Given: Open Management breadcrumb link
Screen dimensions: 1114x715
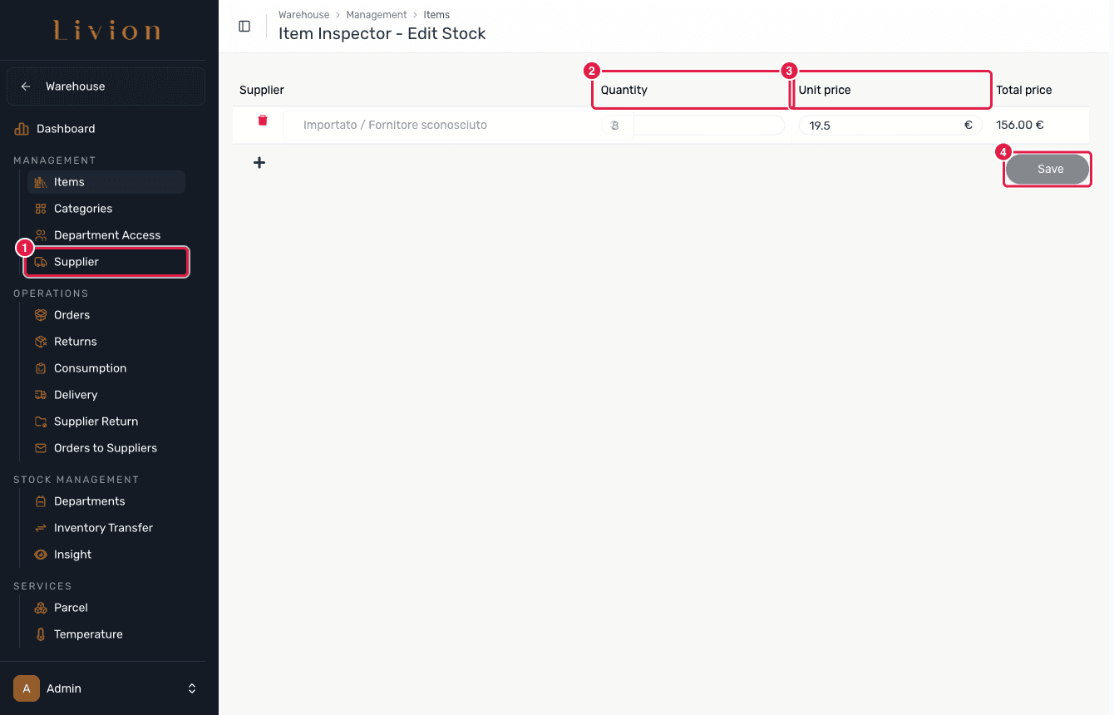Looking at the screenshot, I should tap(377, 15).
